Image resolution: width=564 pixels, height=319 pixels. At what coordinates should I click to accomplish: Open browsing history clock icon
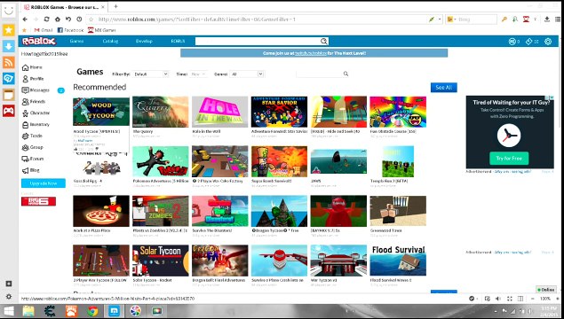click(x=79, y=19)
